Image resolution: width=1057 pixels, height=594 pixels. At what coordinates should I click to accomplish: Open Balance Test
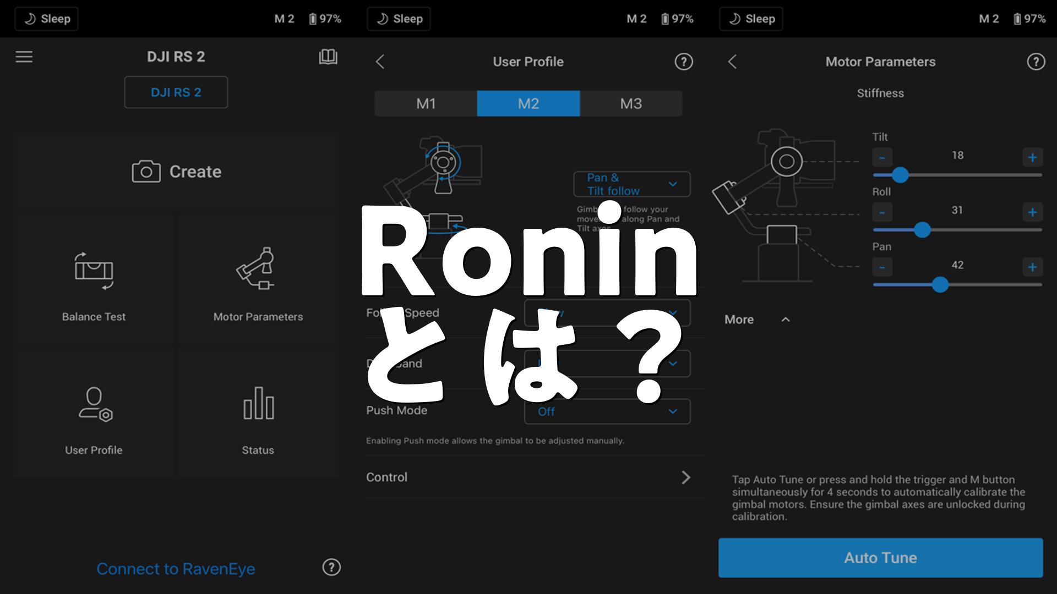(x=94, y=280)
